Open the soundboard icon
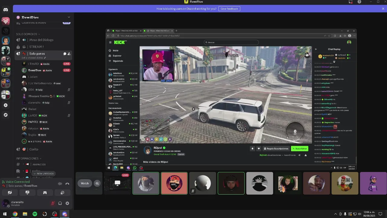This screenshot has width=387, height=218. [x=63, y=192]
